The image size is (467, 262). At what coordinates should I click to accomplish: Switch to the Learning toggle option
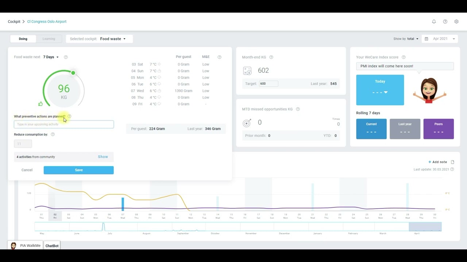[49, 39]
